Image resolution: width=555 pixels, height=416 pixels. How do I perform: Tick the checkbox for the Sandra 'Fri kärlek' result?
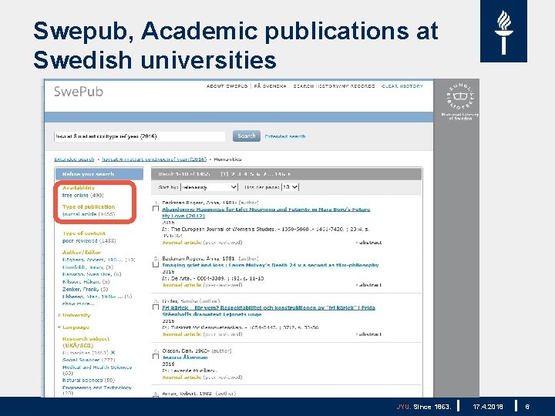[x=156, y=307]
